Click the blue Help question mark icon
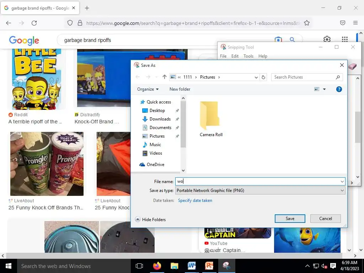This screenshot has width=364, height=273. point(339,89)
